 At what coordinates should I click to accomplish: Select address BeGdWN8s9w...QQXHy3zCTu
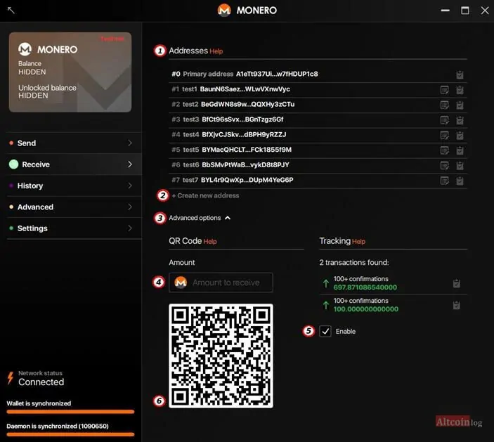318,105
